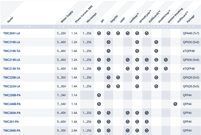Open the TMC2130-TA product link
Image resolution: width=201 pixels, height=135 pixels.
pos(12,69)
